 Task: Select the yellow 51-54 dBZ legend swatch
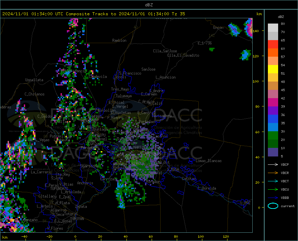pyautogui.click(x=273, y=69)
